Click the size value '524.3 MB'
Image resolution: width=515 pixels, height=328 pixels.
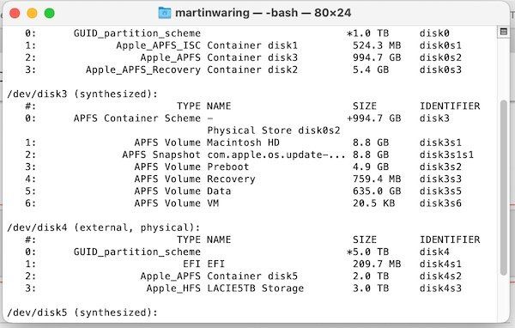pyautogui.click(x=377, y=46)
